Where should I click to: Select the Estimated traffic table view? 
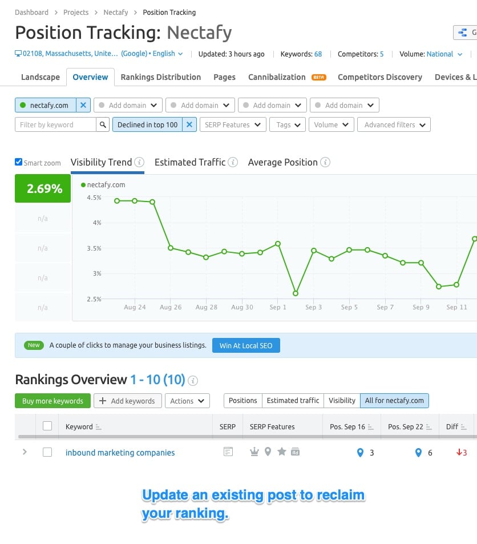pyautogui.click(x=293, y=400)
